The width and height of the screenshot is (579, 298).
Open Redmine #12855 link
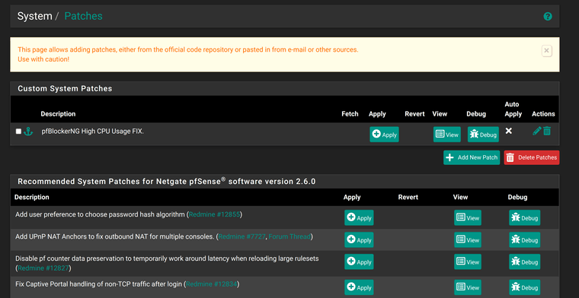[215, 214]
